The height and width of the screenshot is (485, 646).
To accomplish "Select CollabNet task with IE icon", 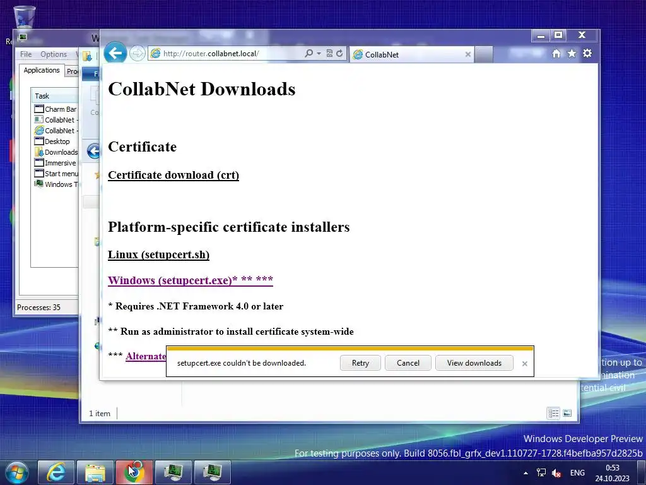I will (x=56, y=130).
